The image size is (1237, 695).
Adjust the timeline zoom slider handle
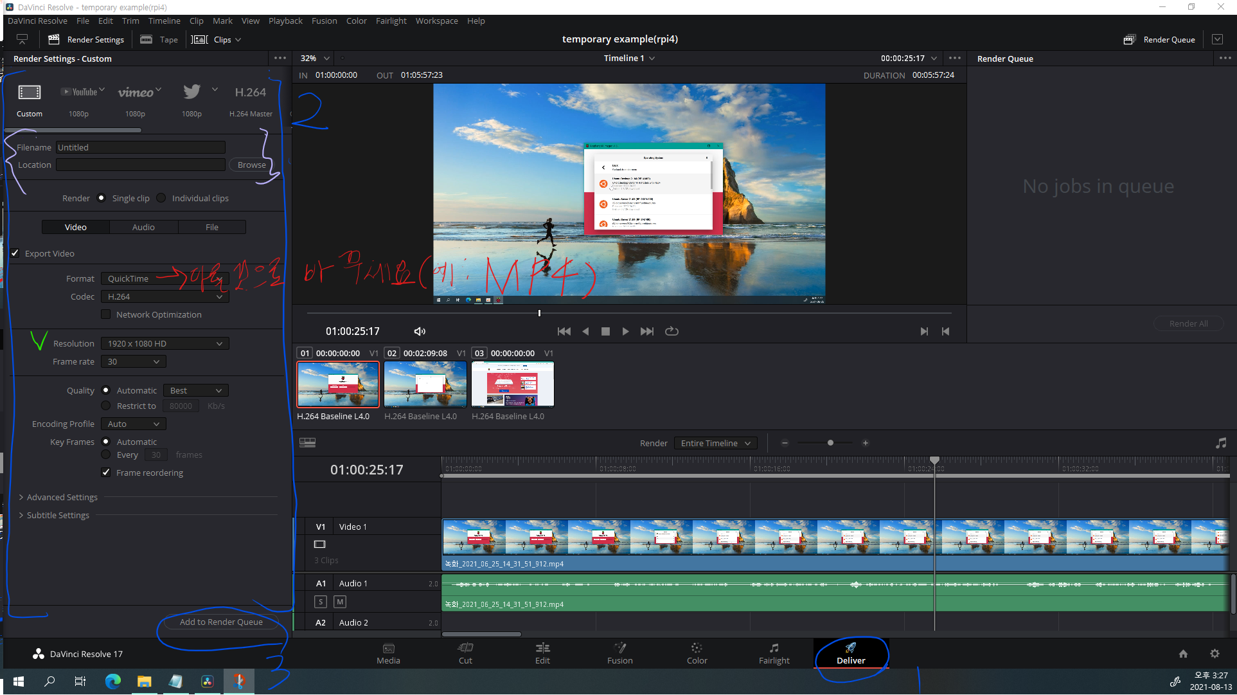(830, 443)
